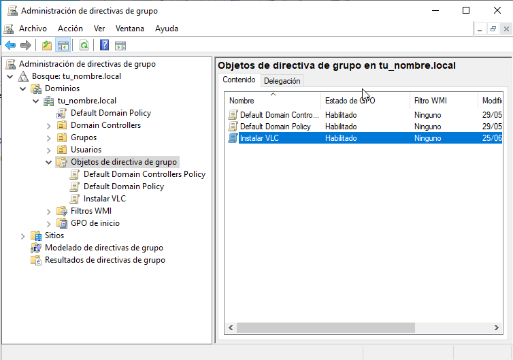This screenshot has height=360, width=513.
Task: Sort by the Filtro WMI column header
Action: [444, 101]
